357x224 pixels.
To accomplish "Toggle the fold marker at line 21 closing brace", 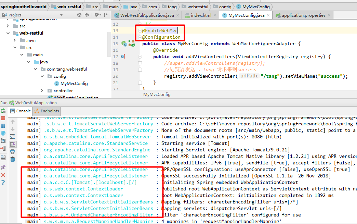I will click(x=140, y=83).
